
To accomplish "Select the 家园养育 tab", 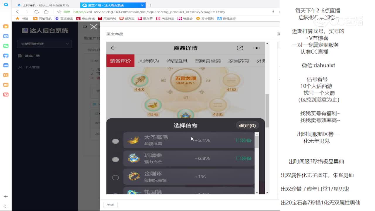I will (239, 61).
